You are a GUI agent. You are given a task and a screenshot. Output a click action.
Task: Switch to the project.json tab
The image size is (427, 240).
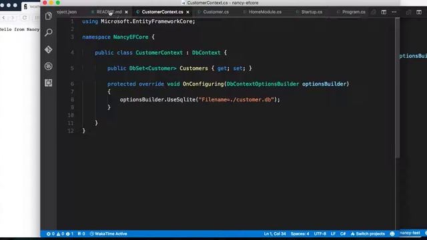67,12
